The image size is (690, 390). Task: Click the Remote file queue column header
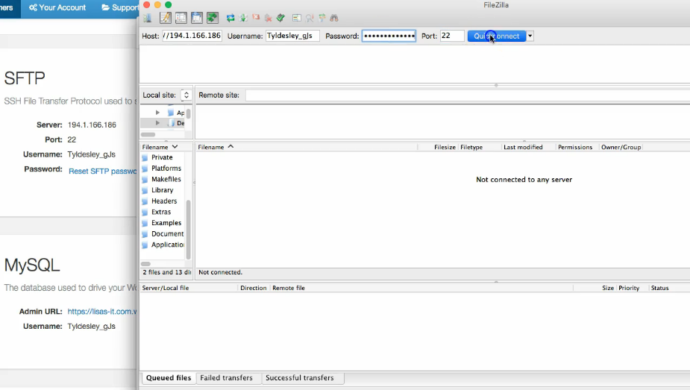(421, 288)
